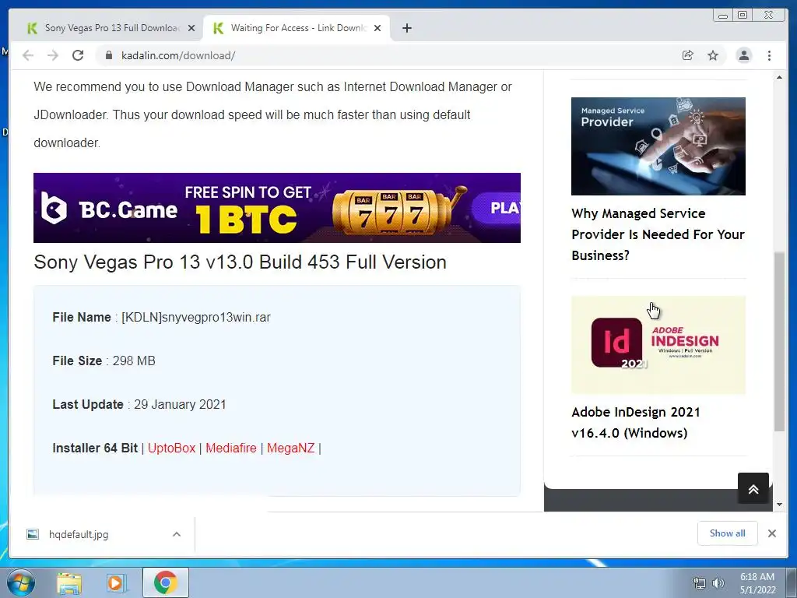Viewport: 797px width, 598px height.
Task: Open the Chrome three-dot menu
Action: coord(769,55)
